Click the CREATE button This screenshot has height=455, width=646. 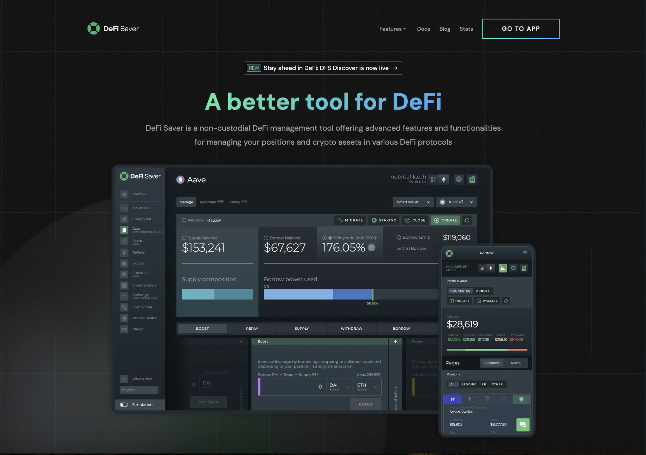point(445,220)
